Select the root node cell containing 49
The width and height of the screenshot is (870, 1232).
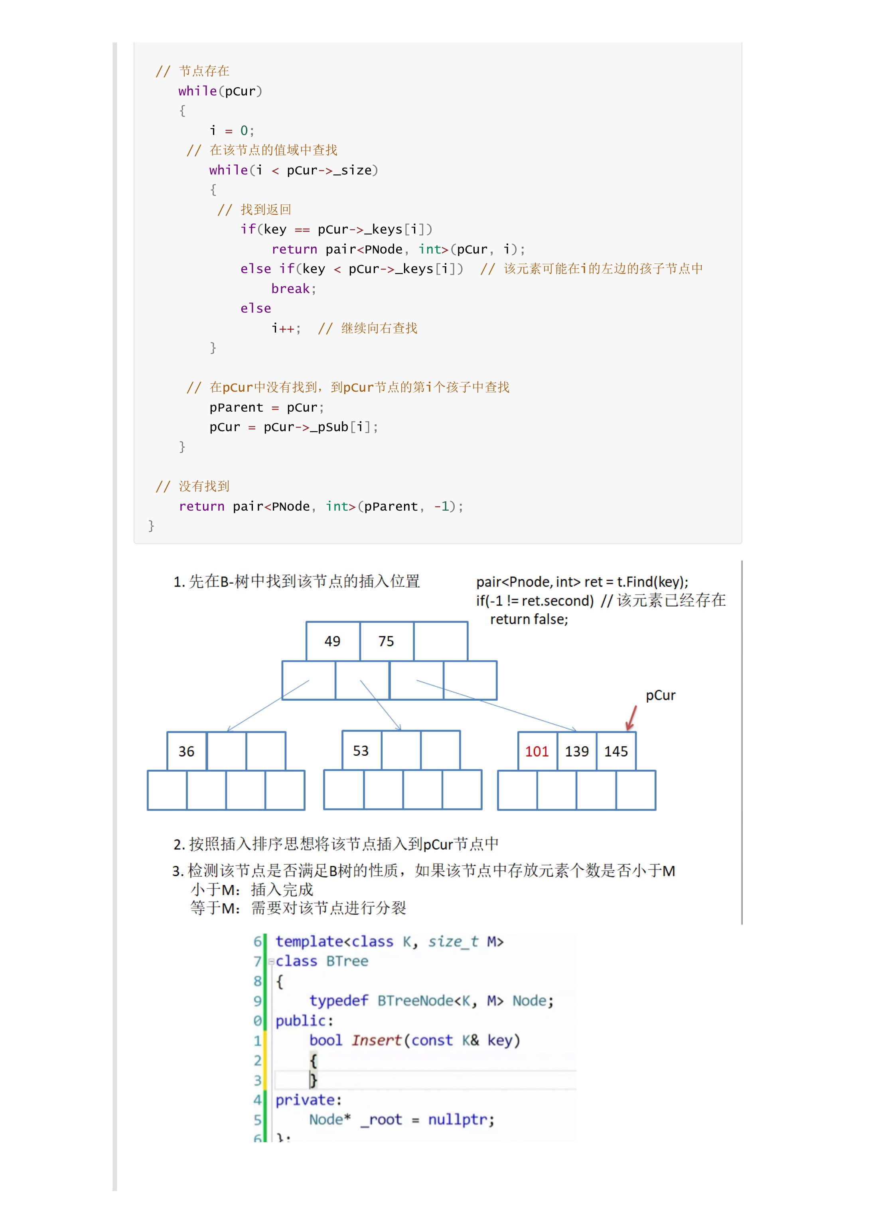332,641
